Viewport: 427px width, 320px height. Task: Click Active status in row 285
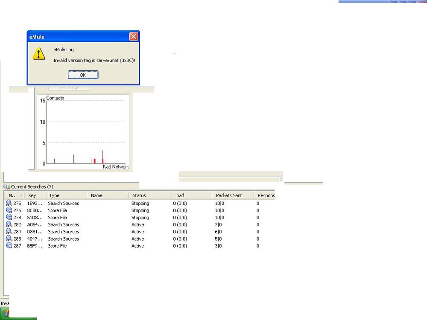138,239
